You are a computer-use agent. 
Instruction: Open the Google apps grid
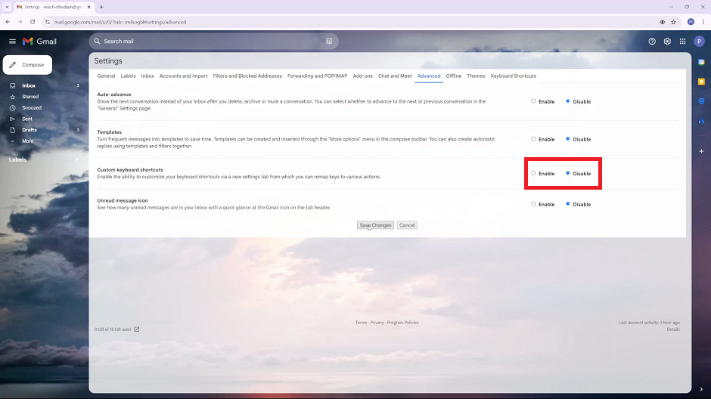(x=682, y=42)
